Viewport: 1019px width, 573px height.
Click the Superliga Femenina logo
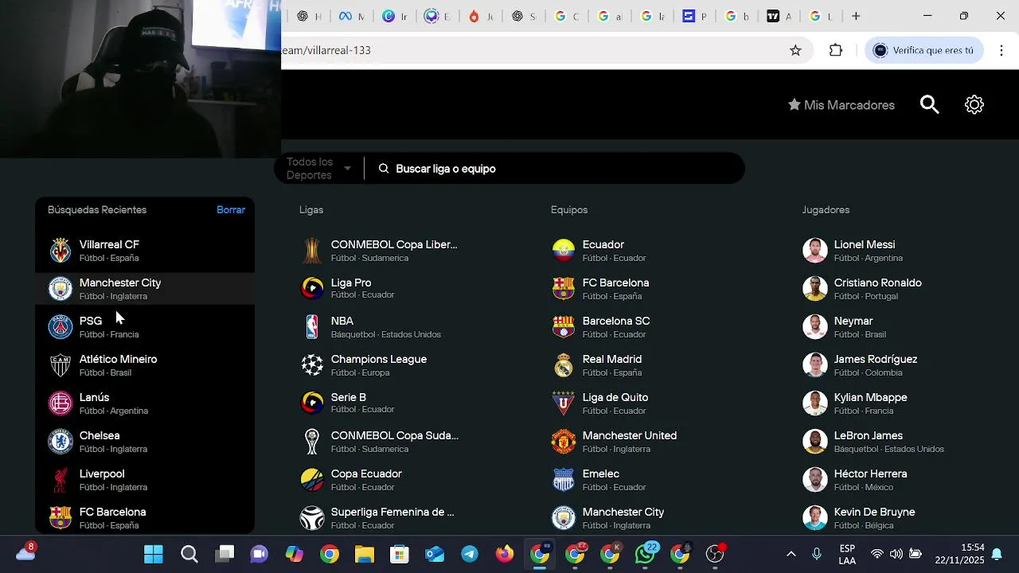pyautogui.click(x=312, y=518)
